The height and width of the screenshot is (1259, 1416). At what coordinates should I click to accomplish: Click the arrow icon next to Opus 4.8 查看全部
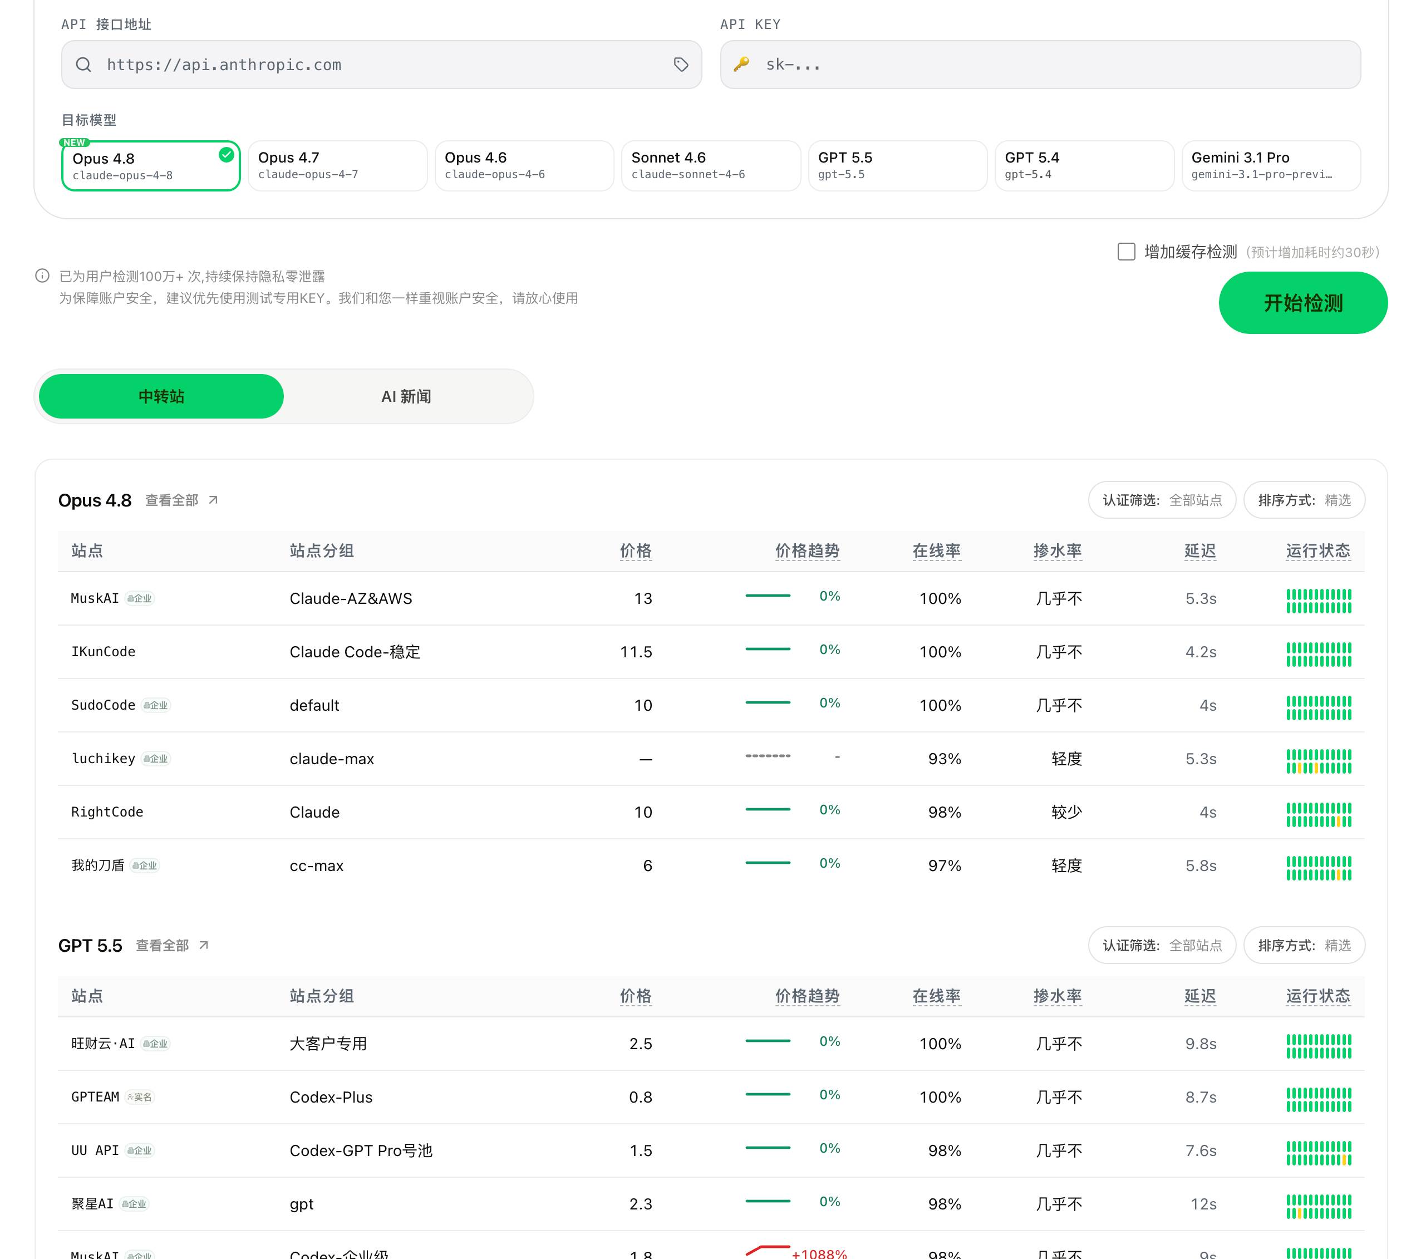[213, 500]
